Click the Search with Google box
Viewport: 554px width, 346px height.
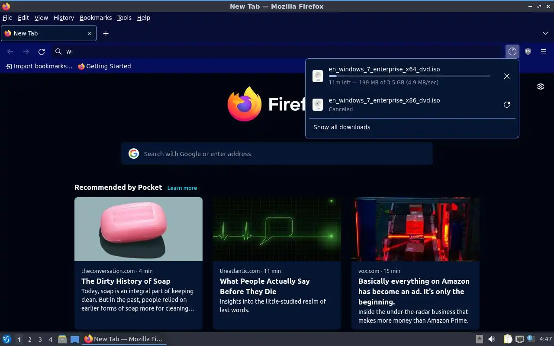[277, 154]
